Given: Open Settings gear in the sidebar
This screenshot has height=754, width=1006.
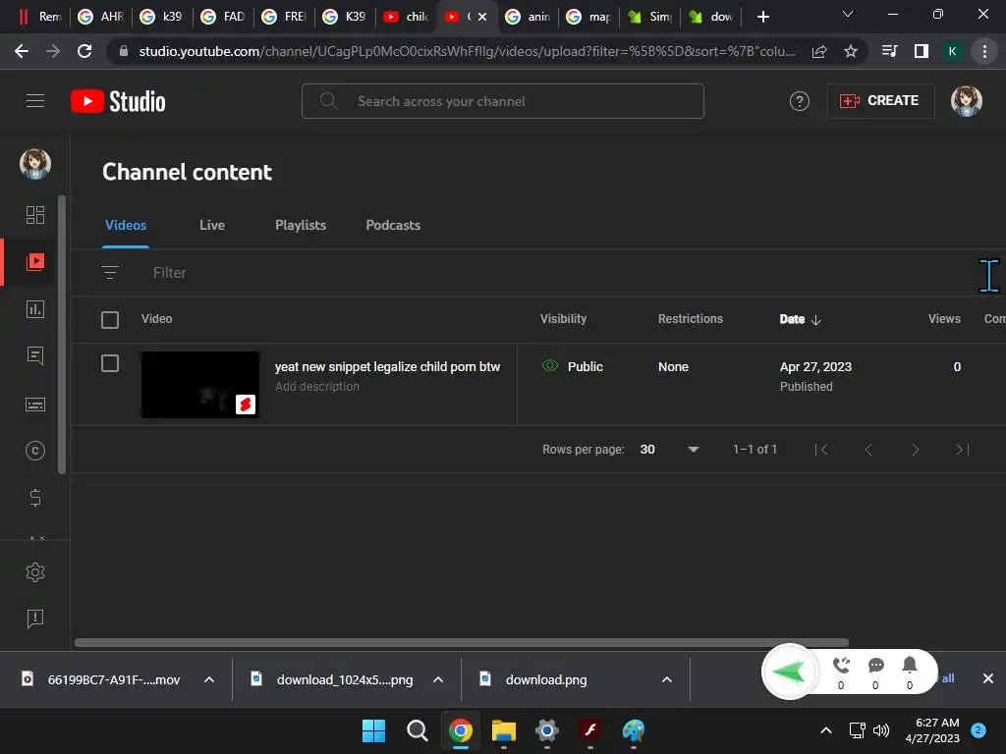Looking at the screenshot, I should pos(35,572).
